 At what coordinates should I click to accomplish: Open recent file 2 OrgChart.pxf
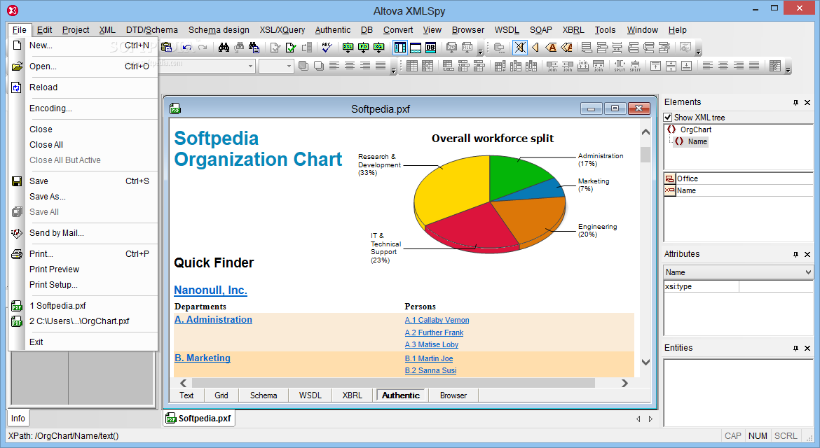coord(79,321)
